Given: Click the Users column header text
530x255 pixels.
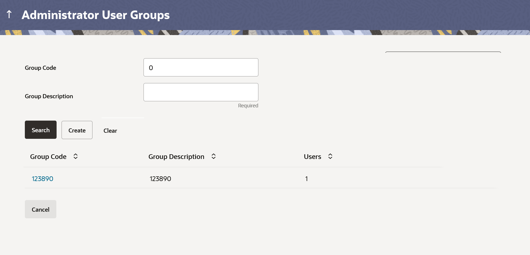Looking at the screenshot, I should point(312,157).
